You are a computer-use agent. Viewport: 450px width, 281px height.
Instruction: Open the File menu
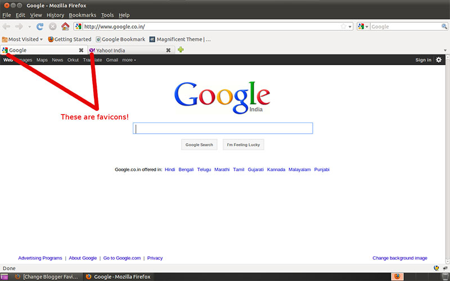7,15
